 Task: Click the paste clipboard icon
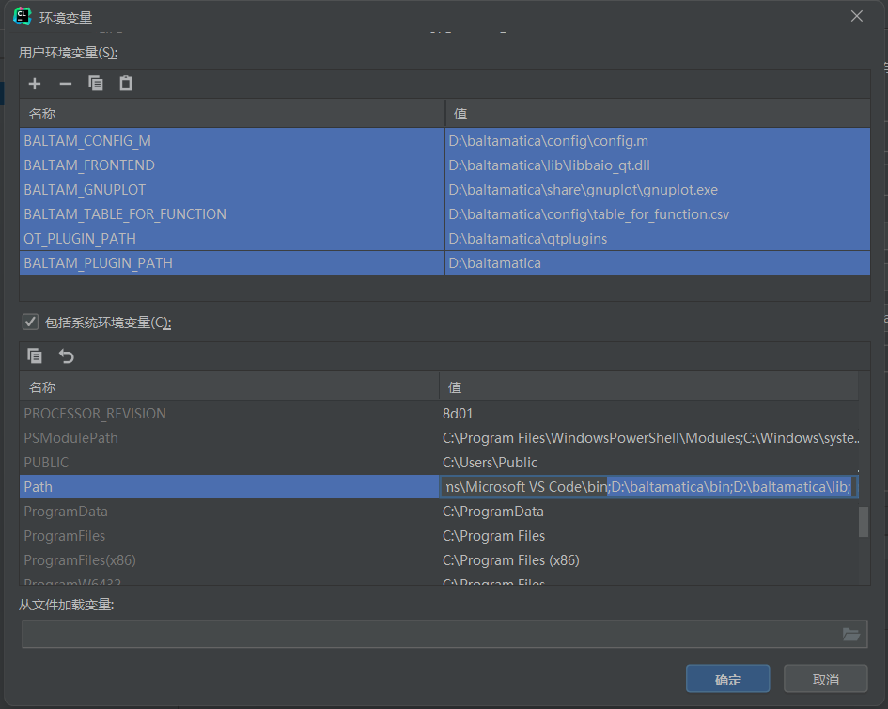[125, 84]
